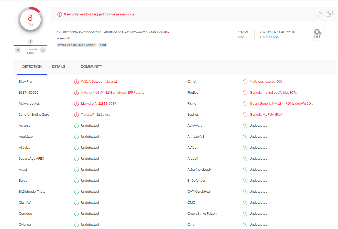The height and width of the screenshot is (229, 338).
Task: Click the Cynet malicious warning icon
Action: point(245,82)
